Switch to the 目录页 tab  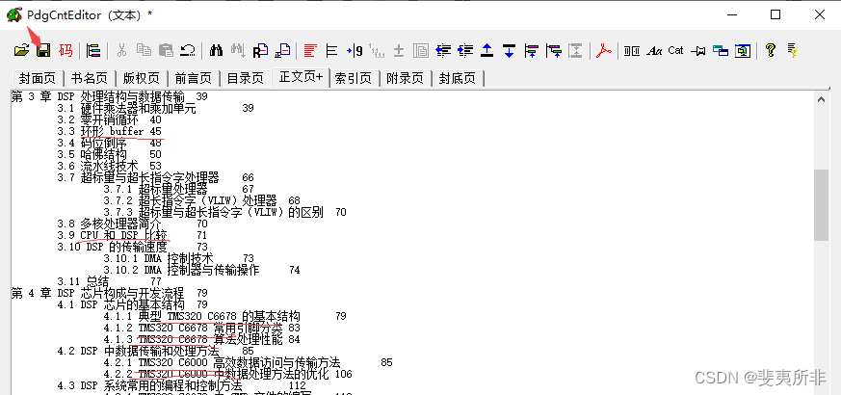pos(246,78)
